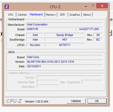Viewport: 113px width, 112px height.
Task: Click the Max. Supported label
Action: 70,82
